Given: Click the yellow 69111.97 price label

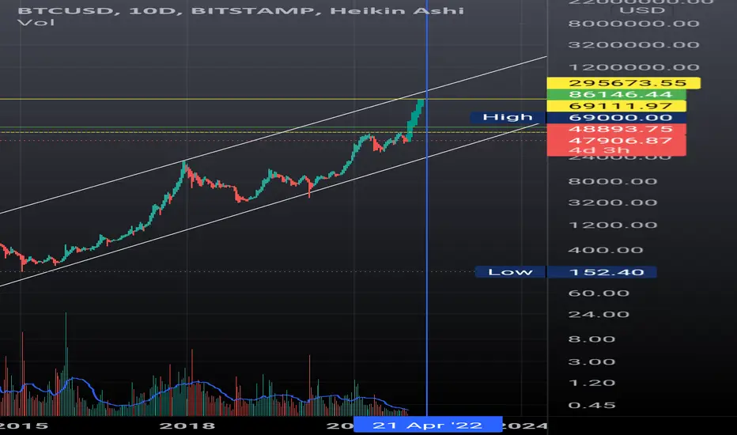Looking at the screenshot, I should pos(616,106).
